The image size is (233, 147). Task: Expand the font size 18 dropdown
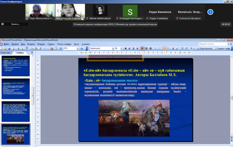click(x=121, y=48)
